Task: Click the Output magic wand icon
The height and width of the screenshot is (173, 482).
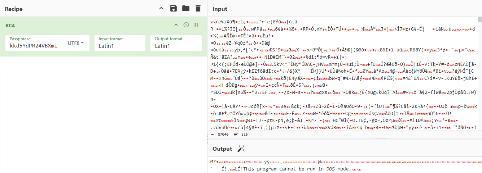Action: 241,149
